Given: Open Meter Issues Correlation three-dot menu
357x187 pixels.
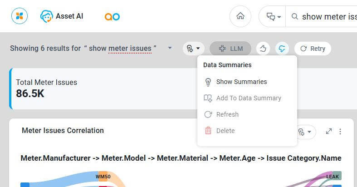Looking at the screenshot, I should pyautogui.click(x=340, y=132).
